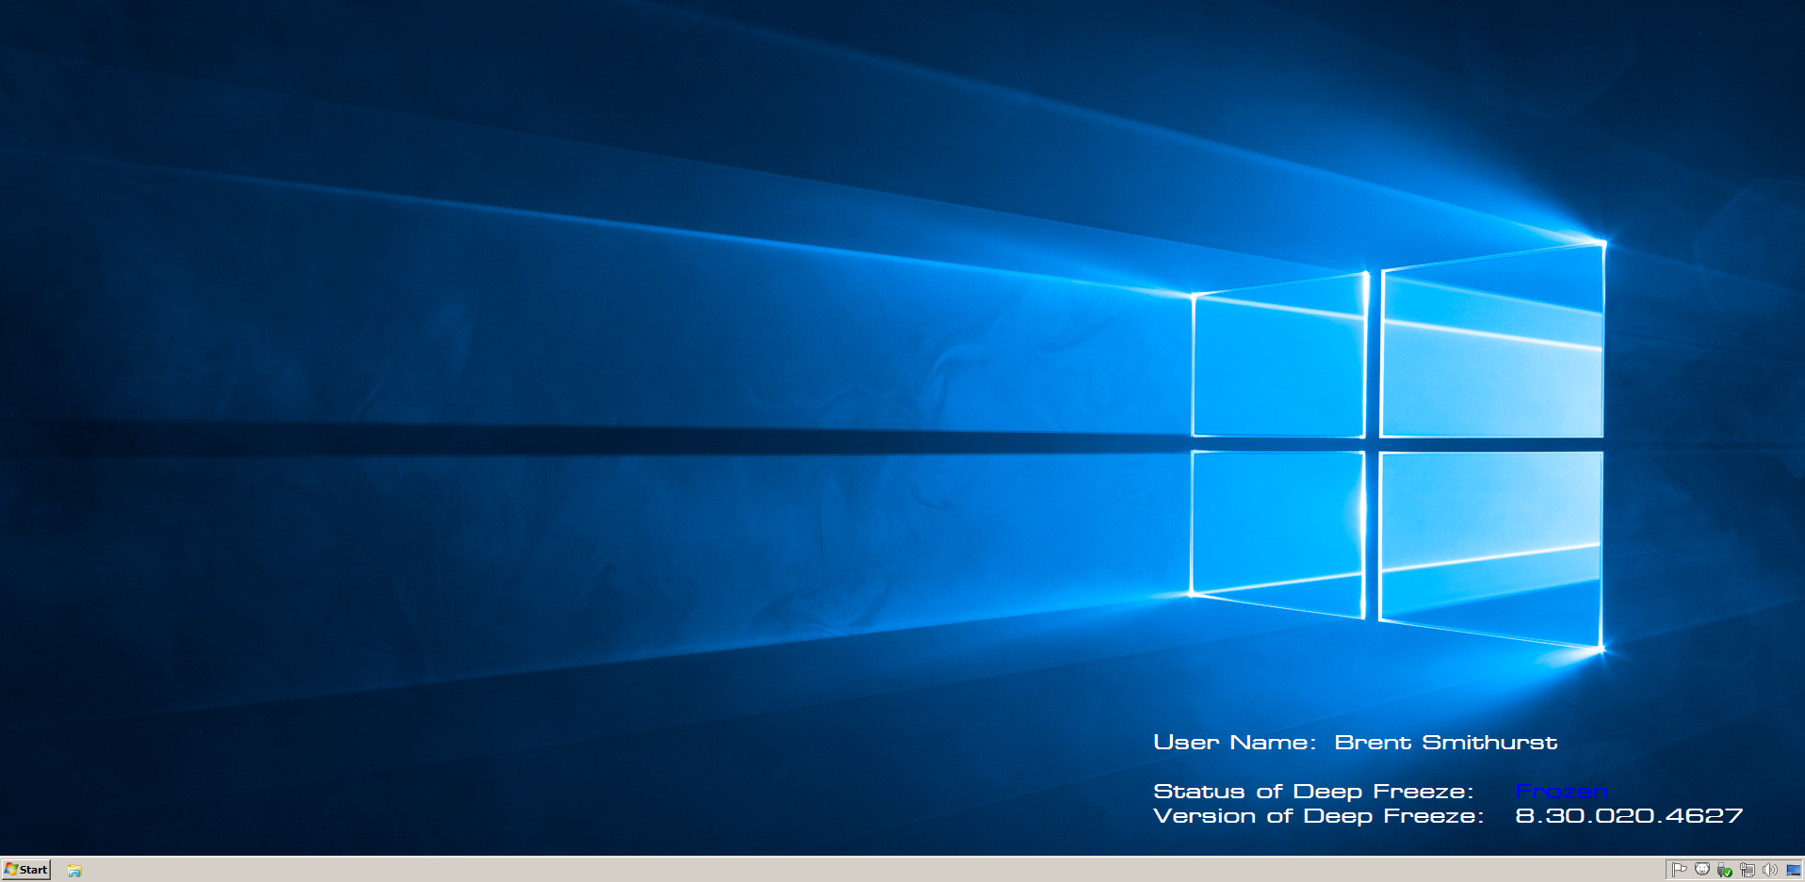Click the blue "Frozen" status text

pyautogui.click(x=1560, y=792)
